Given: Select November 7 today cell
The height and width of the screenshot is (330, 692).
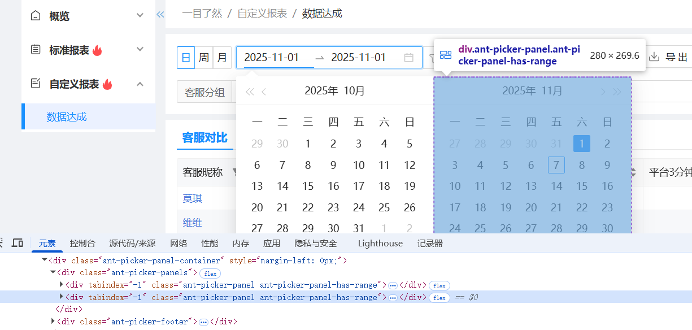Looking at the screenshot, I should coord(556,165).
